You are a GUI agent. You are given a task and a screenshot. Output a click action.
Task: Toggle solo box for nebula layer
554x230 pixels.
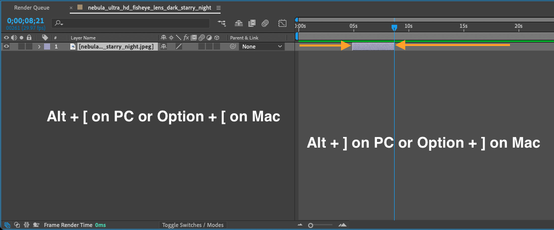(21, 46)
